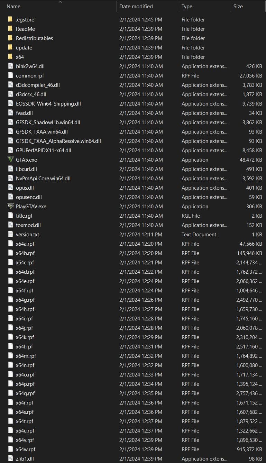Image resolution: width=266 pixels, height=463 pixels.
Task: Select the x64g.rpf file name
Action: pyautogui.click(x=25, y=300)
